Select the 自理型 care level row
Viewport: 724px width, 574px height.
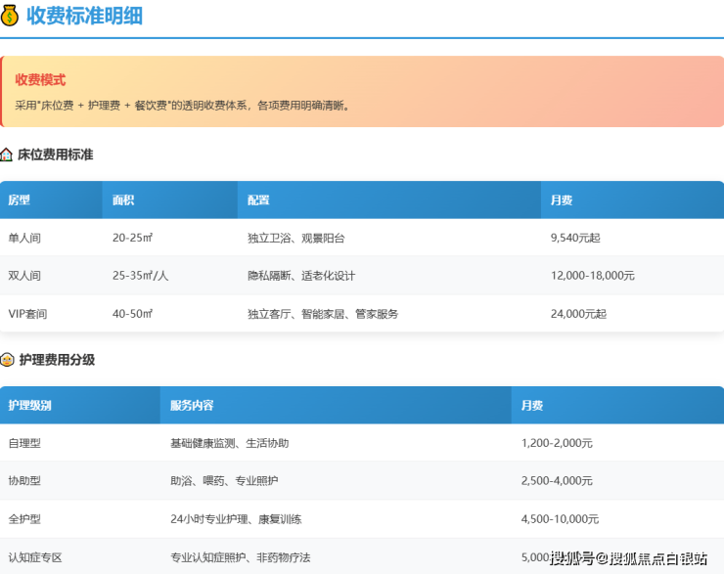tap(24, 443)
